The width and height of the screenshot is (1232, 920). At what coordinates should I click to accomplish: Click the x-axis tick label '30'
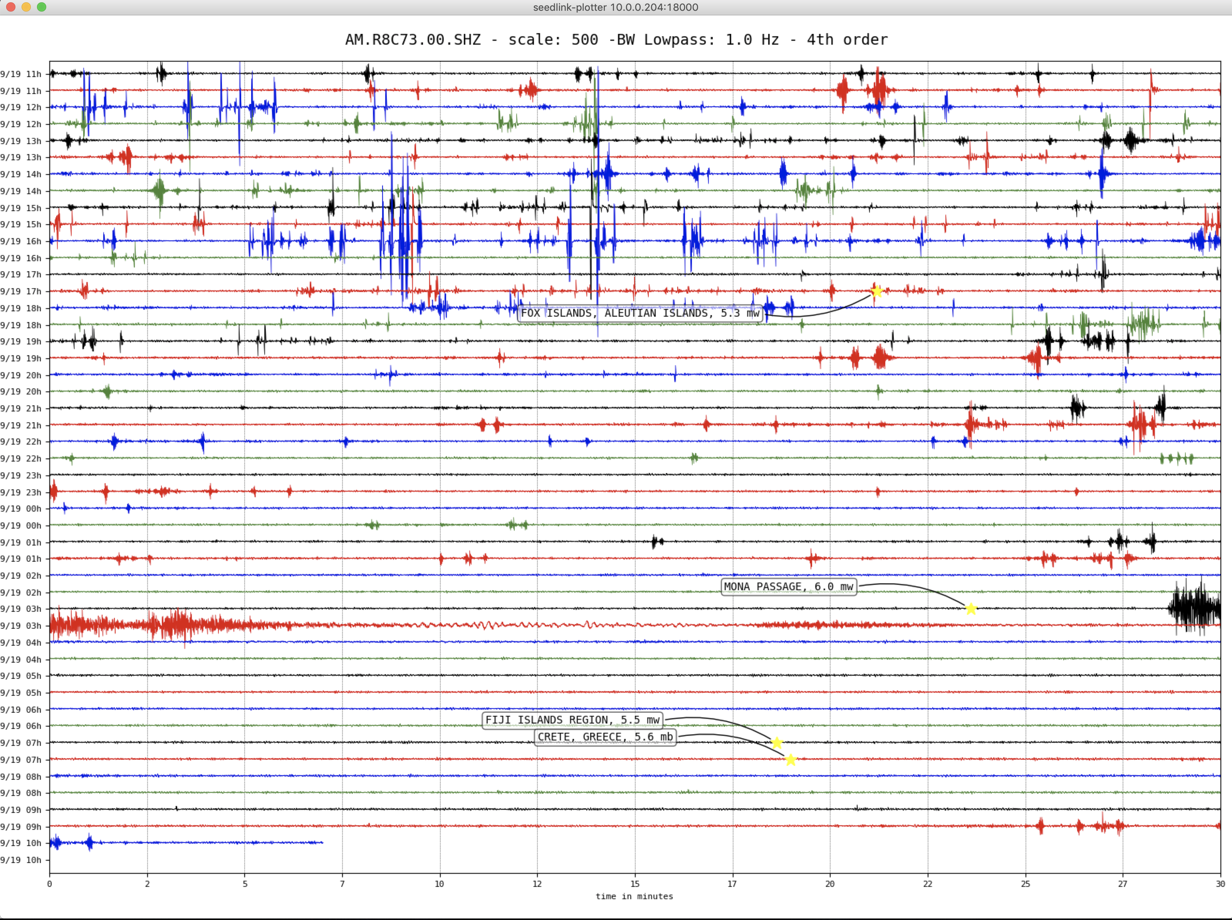tap(1220, 884)
